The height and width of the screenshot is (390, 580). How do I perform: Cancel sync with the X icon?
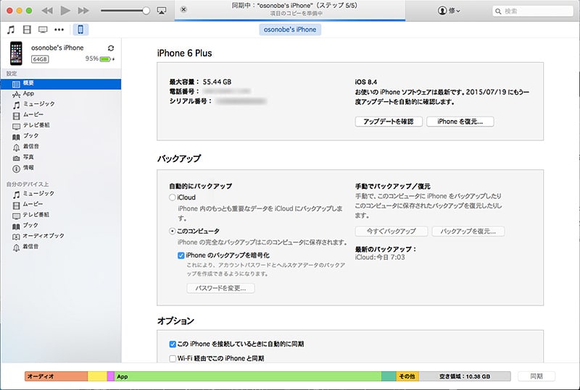click(x=183, y=9)
